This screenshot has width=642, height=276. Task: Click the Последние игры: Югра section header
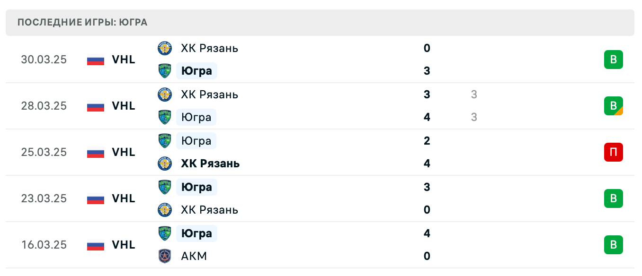coord(82,23)
